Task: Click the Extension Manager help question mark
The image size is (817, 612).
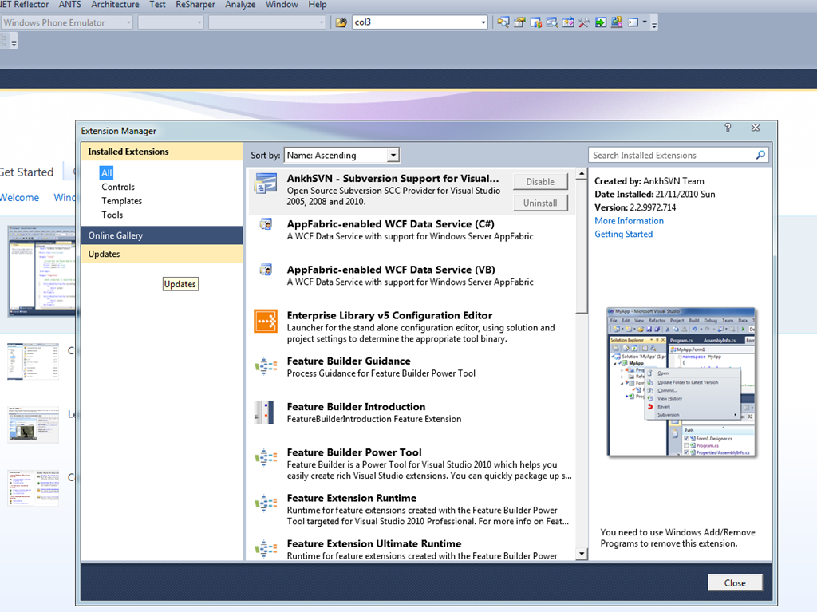Action: pyautogui.click(x=728, y=128)
